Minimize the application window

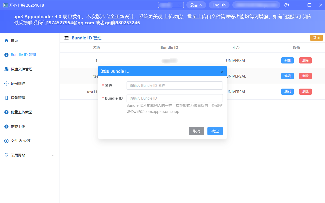pos(298,5)
